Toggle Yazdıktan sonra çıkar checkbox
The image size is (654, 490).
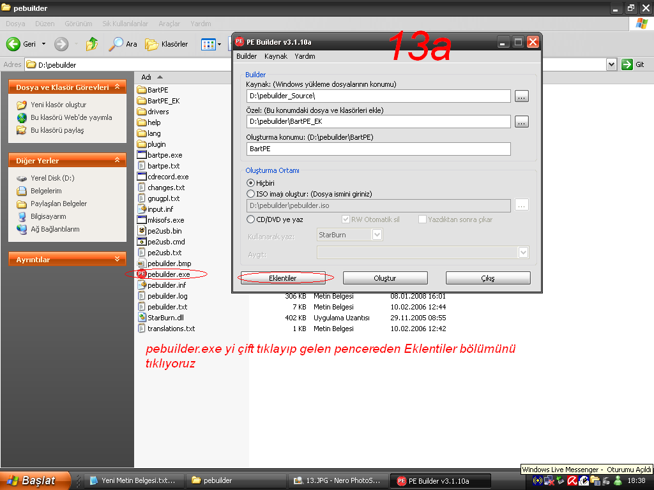[x=422, y=219]
